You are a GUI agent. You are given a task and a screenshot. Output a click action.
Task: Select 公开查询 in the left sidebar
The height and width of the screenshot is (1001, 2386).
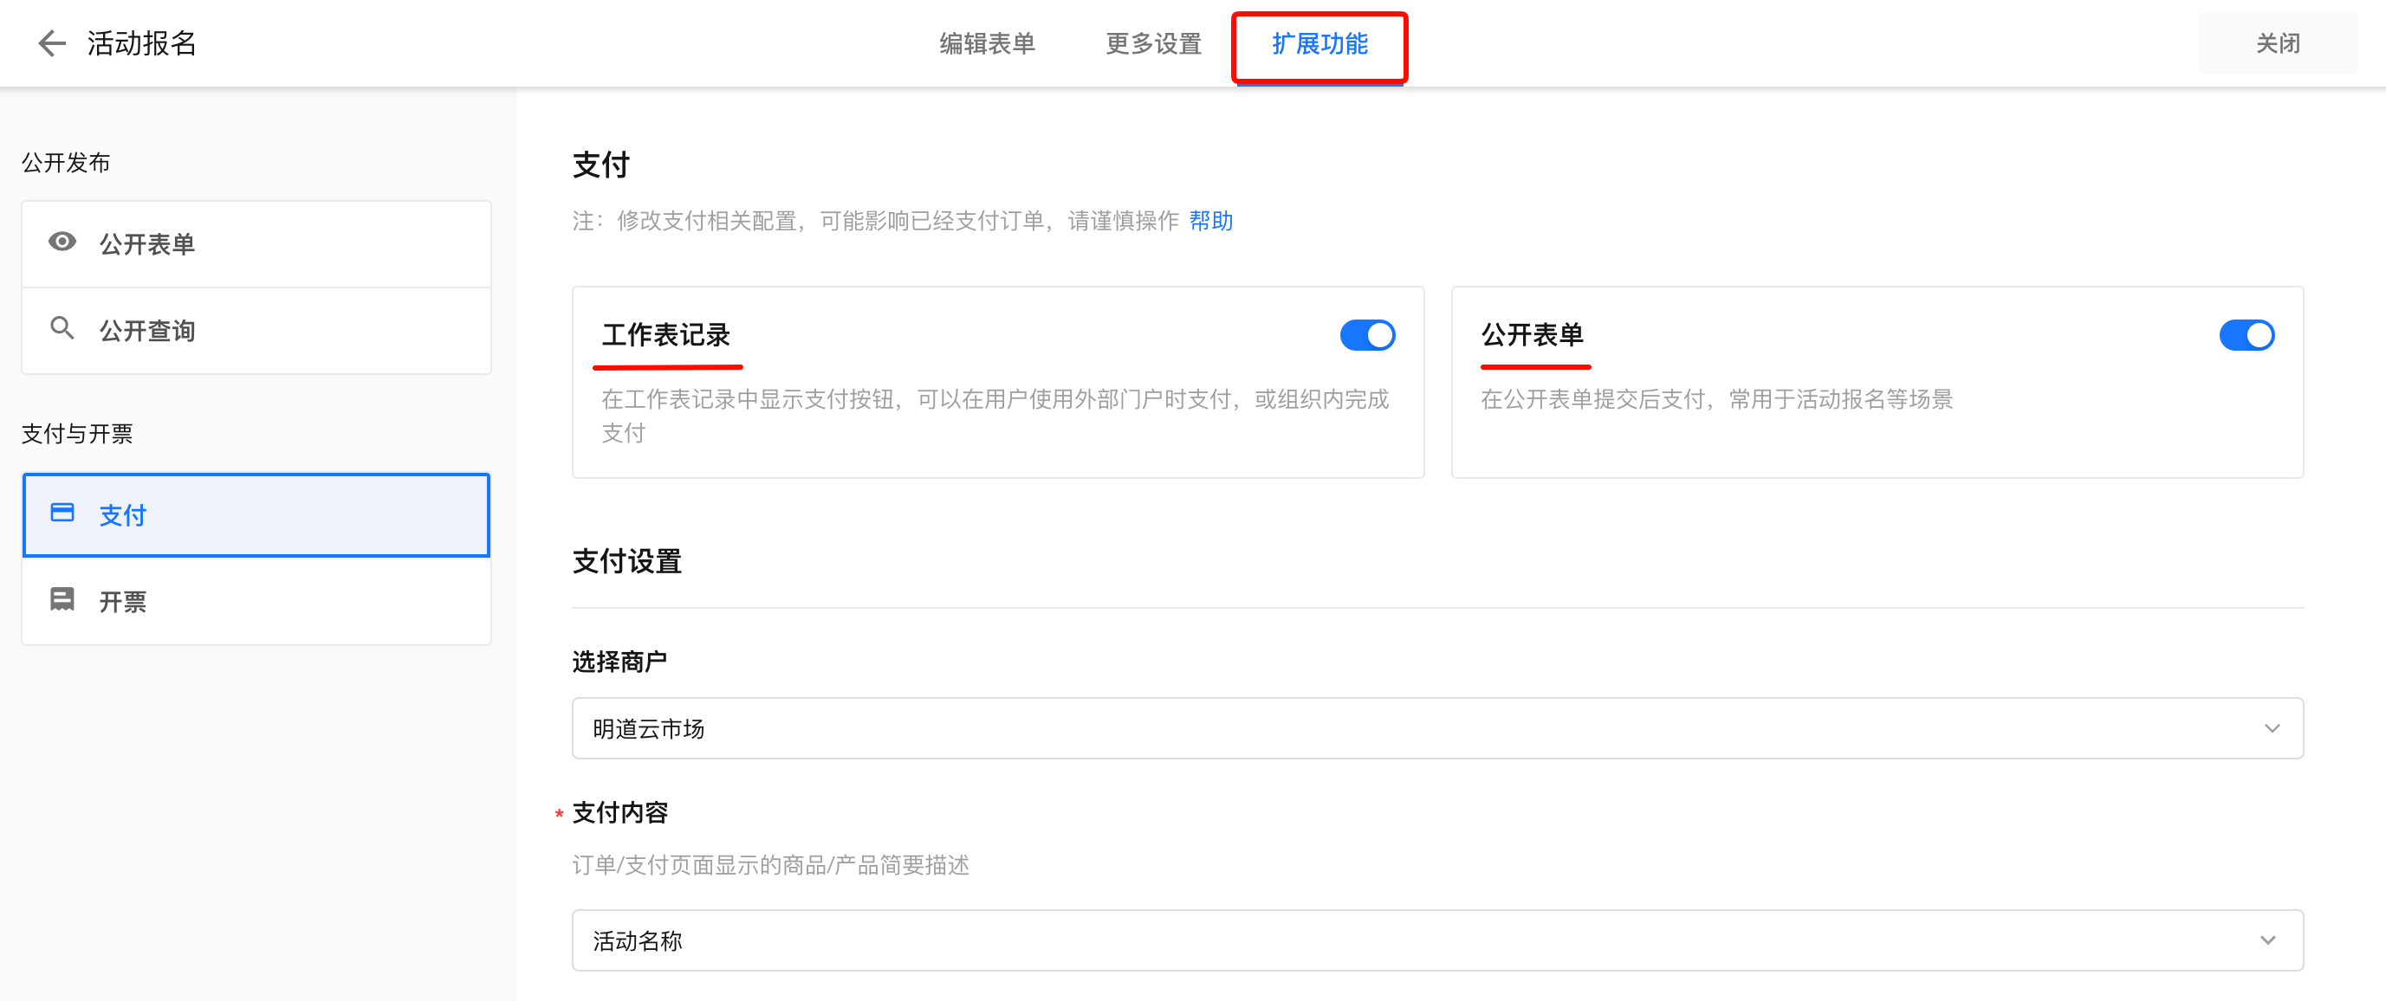256,331
